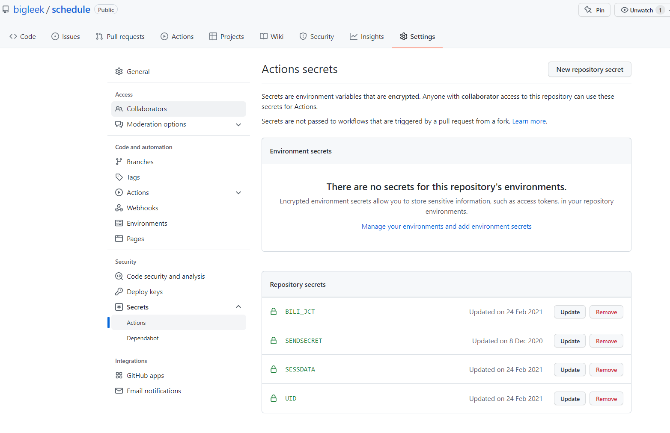Click "Updated on 8 Dec 2020" text
The image size is (670, 433).
[507, 341]
